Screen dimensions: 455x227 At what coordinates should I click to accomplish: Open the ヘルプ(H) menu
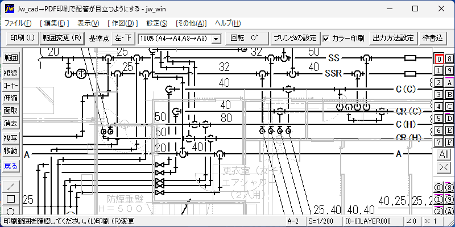tap(228, 23)
